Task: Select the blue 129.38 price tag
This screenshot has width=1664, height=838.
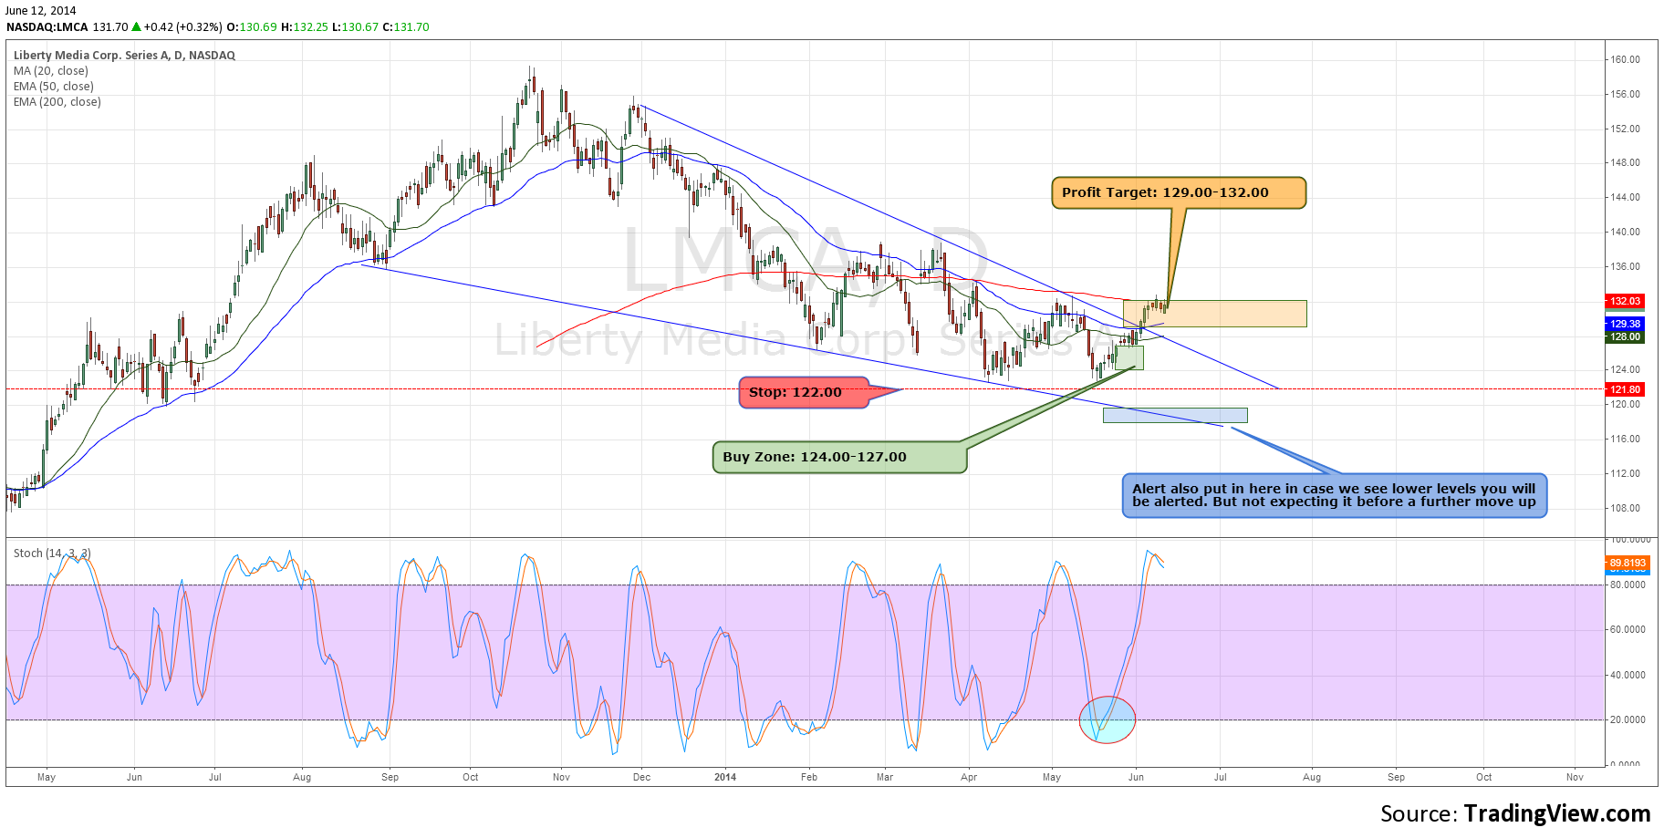Action: [x=1624, y=324]
